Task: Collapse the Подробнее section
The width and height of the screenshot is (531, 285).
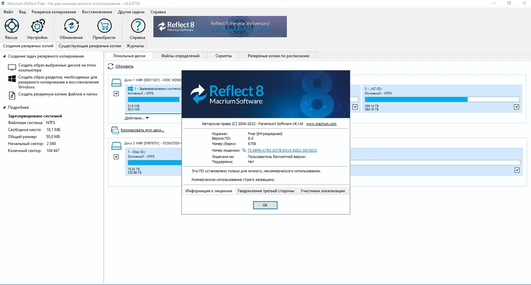Action: pyautogui.click(x=4, y=107)
